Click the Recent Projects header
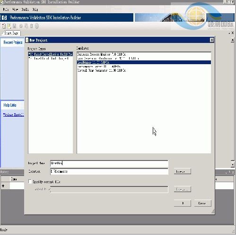The width and height of the screenshot is (236, 235). click(13, 42)
